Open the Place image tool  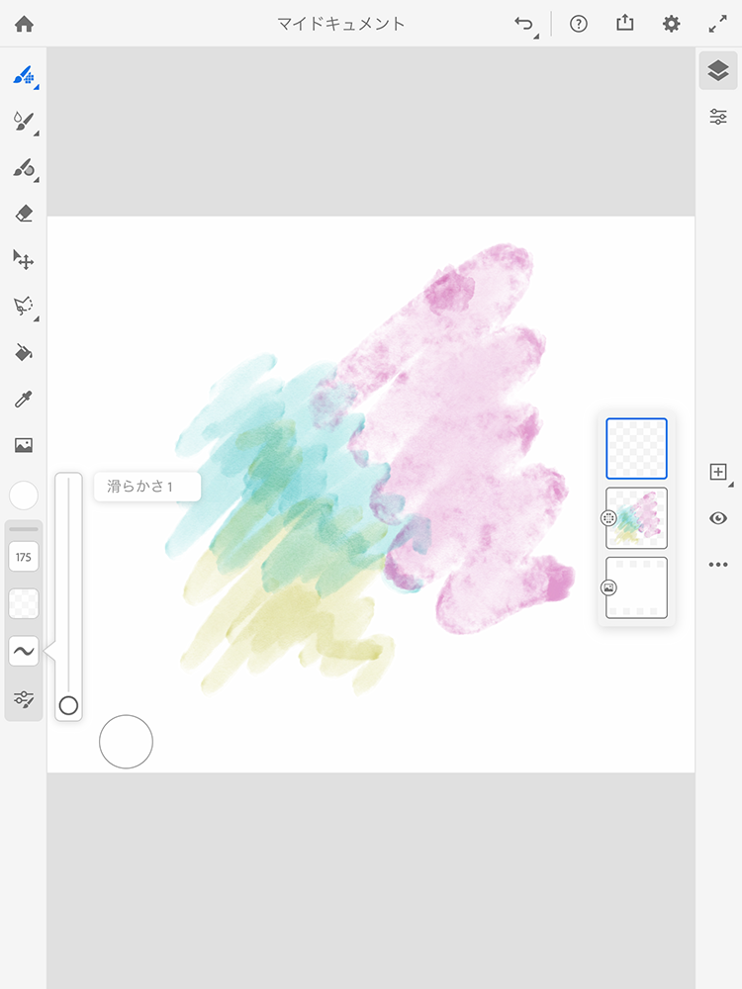click(x=24, y=445)
